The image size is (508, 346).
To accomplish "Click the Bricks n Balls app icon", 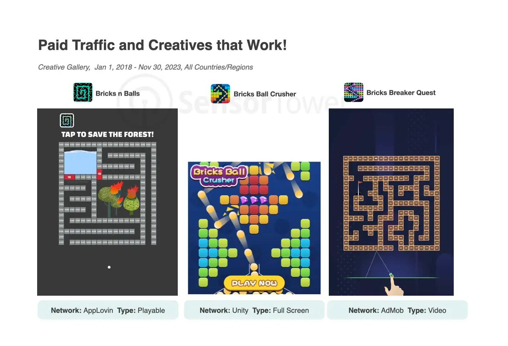I will coord(83,92).
